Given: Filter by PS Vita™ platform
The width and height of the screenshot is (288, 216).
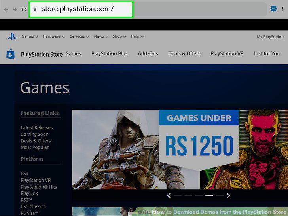Looking at the screenshot, I should [30, 213].
